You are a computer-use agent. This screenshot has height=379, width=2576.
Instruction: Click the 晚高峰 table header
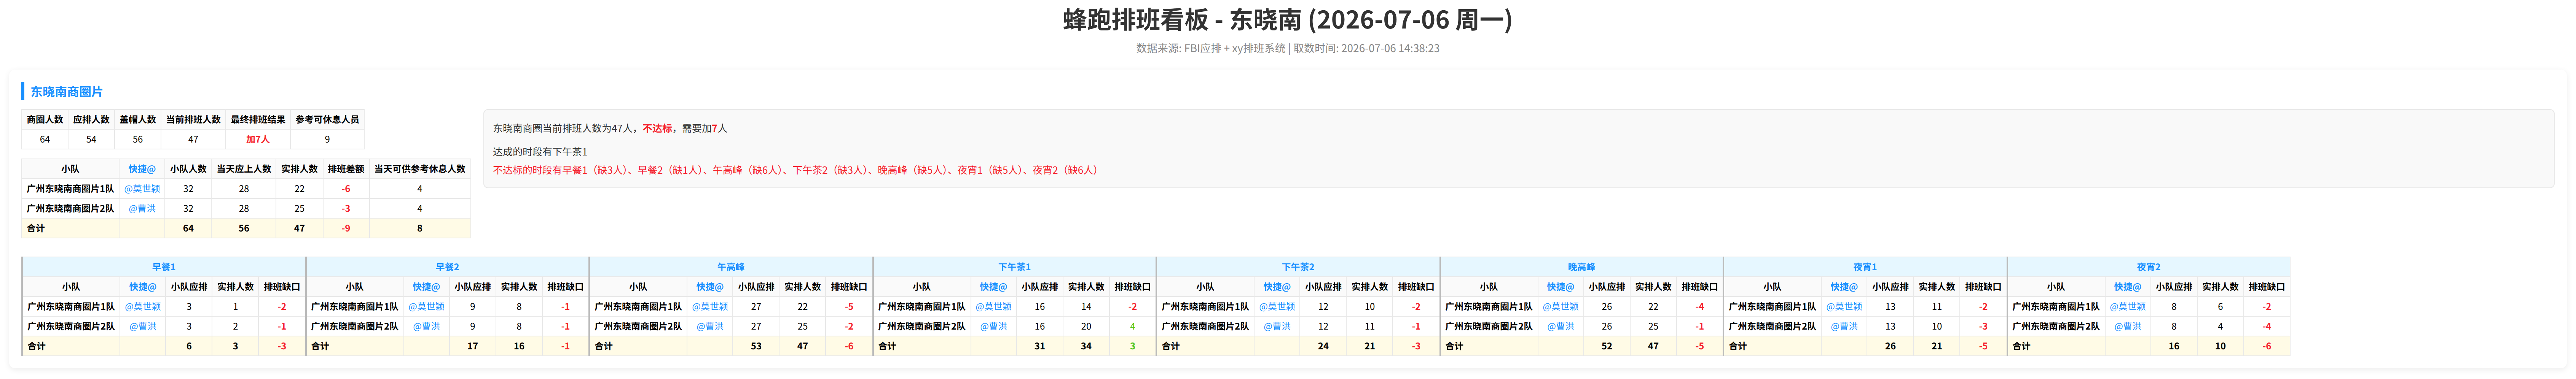click(1581, 267)
